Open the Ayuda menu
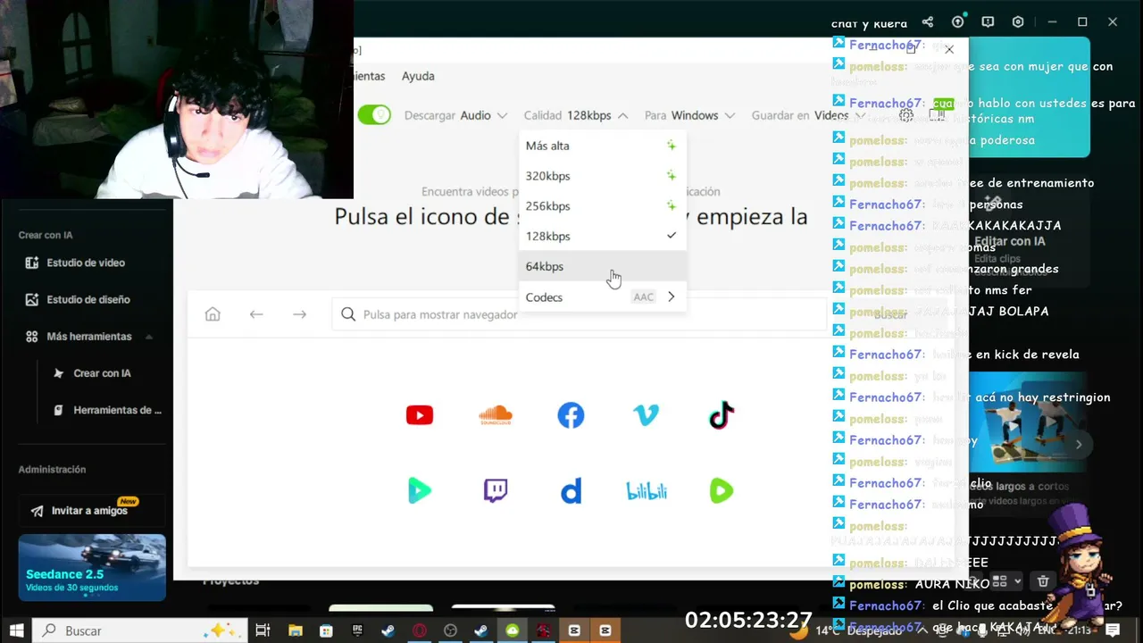Image resolution: width=1143 pixels, height=643 pixels. coord(418,76)
